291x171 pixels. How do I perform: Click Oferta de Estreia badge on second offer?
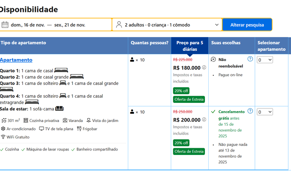coord(189,152)
